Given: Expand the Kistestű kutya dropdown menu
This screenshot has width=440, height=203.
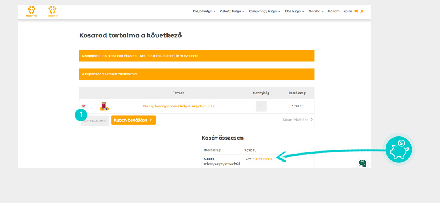Looking at the screenshot, I should [x=232, y=11].
